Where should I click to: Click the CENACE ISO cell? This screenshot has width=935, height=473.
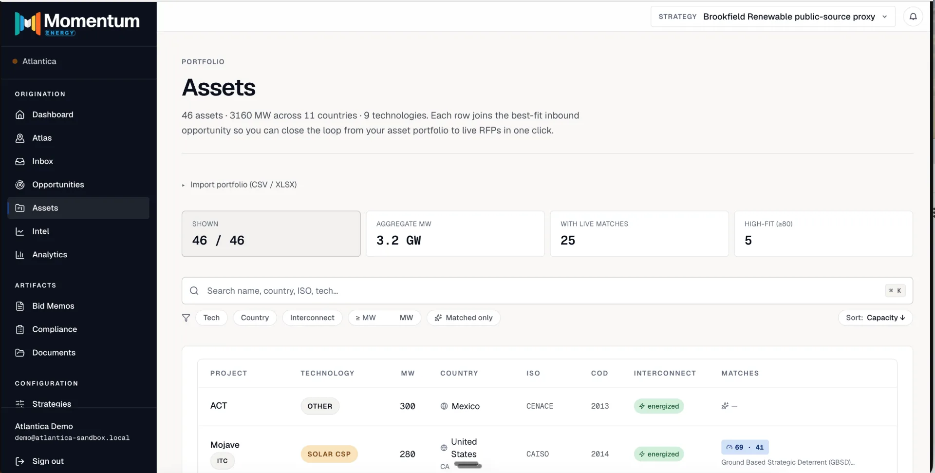point(540,406)
